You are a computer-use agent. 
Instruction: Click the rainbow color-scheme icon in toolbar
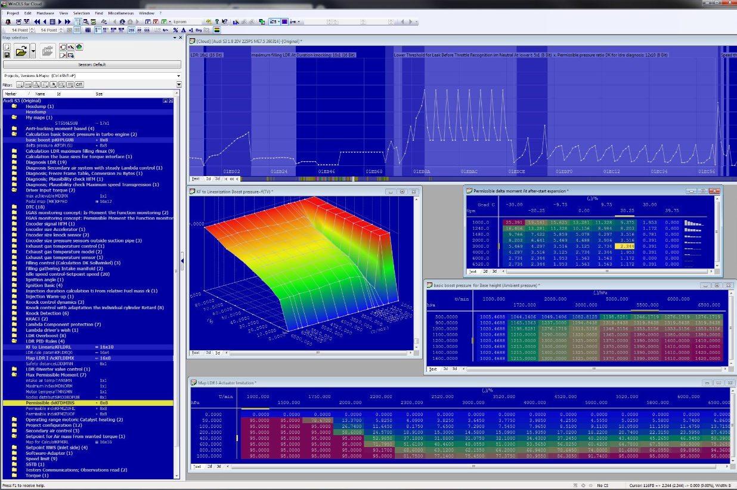[x=218, y=30]
